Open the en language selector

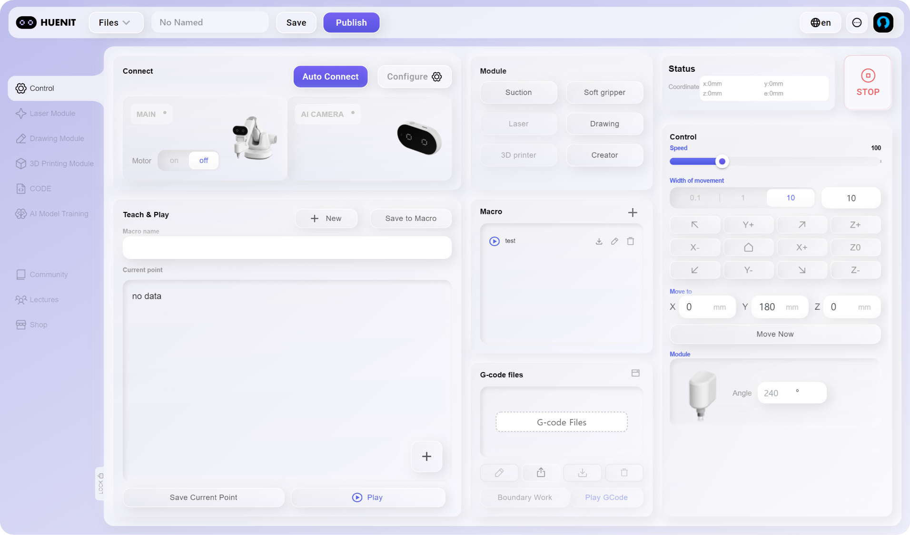coord(821,22)
